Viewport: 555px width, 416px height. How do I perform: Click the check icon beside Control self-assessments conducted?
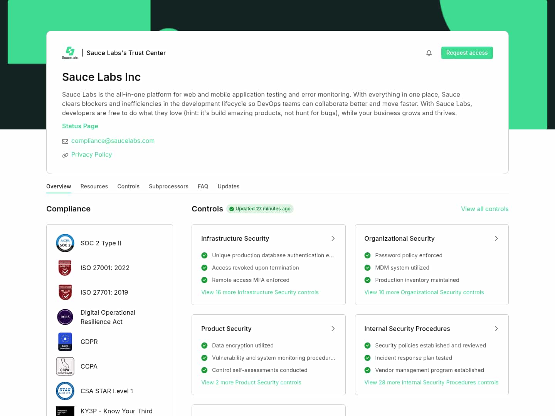204,370
